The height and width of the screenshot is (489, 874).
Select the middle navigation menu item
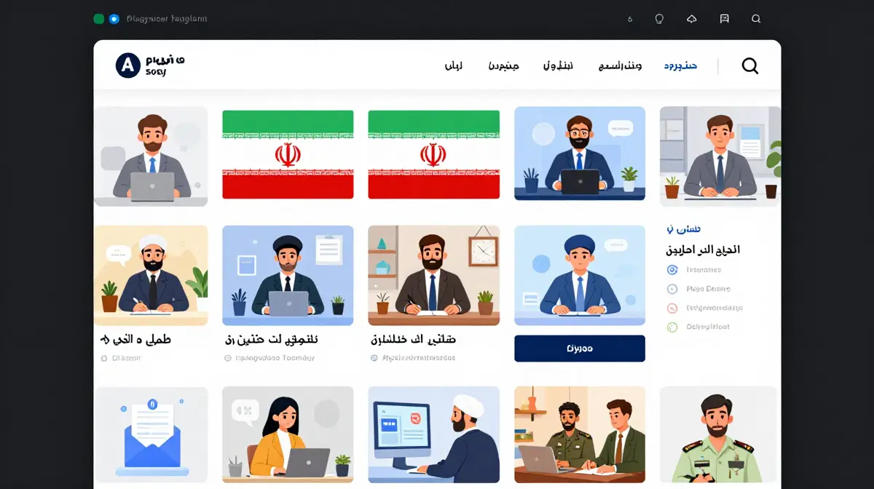point(558,66)
